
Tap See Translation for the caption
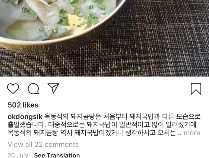click(57, 155)
